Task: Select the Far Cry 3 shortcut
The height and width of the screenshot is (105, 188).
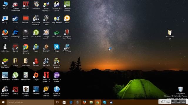Action: click(x=5, y=20)
